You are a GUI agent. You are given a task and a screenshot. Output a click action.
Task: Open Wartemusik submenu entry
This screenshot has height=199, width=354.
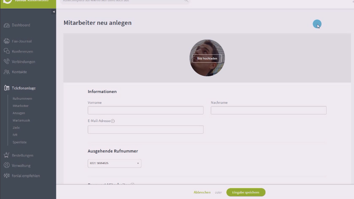21,120
